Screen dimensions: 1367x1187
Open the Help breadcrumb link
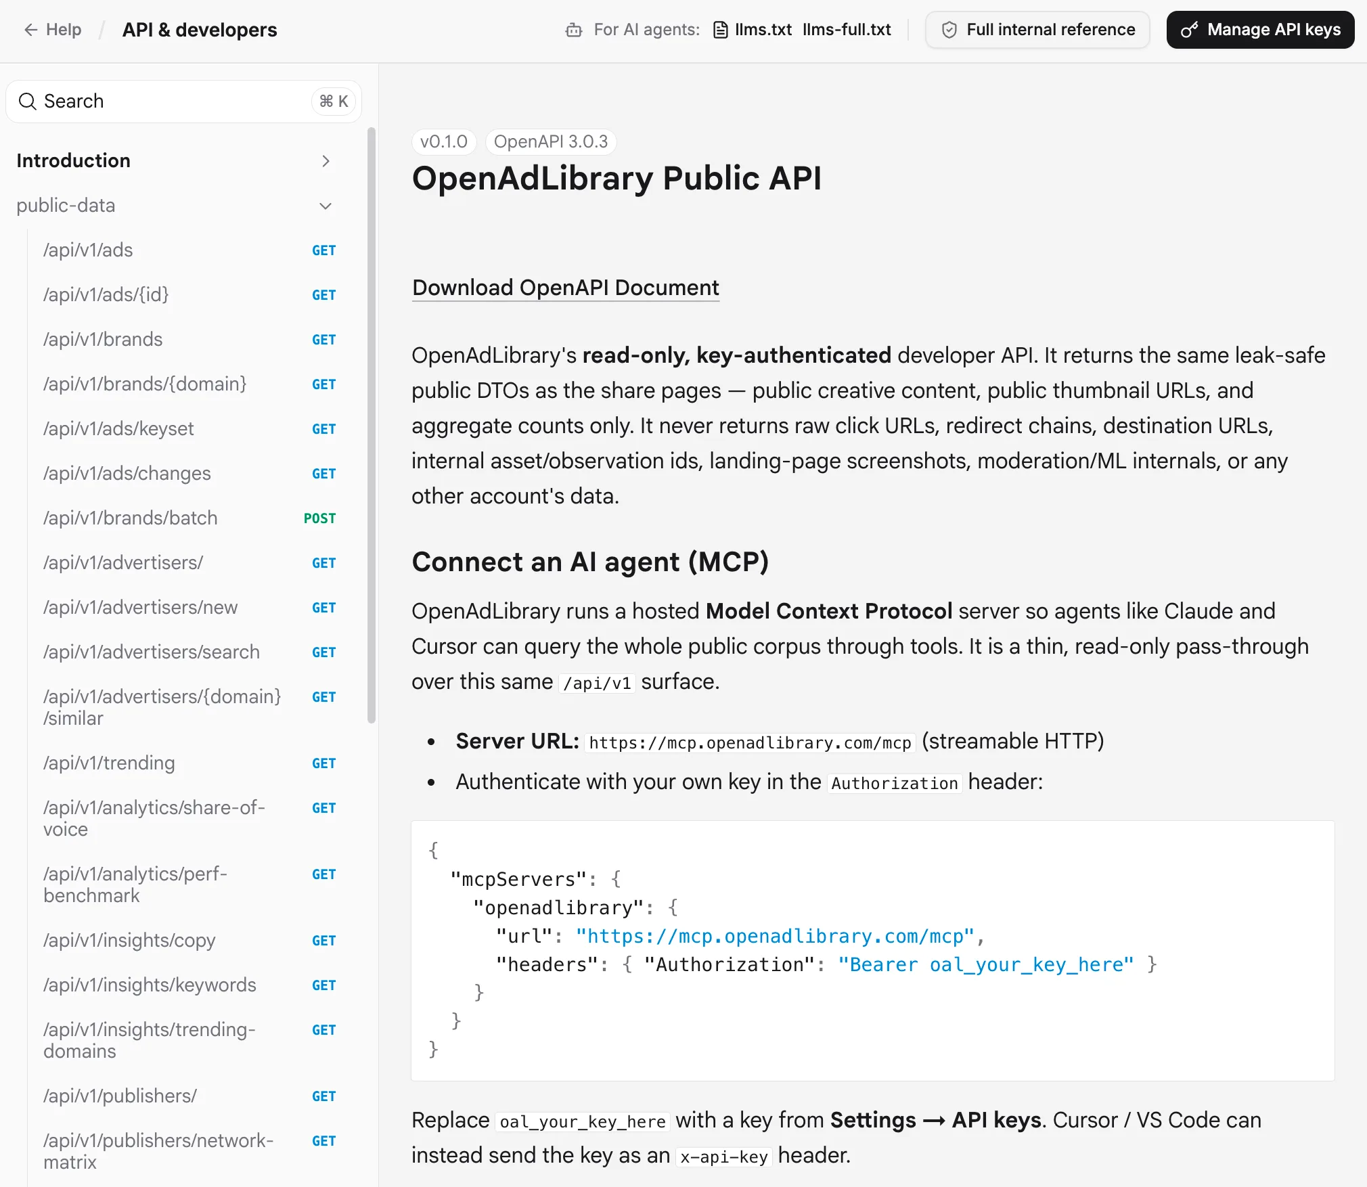click(64, 30)
